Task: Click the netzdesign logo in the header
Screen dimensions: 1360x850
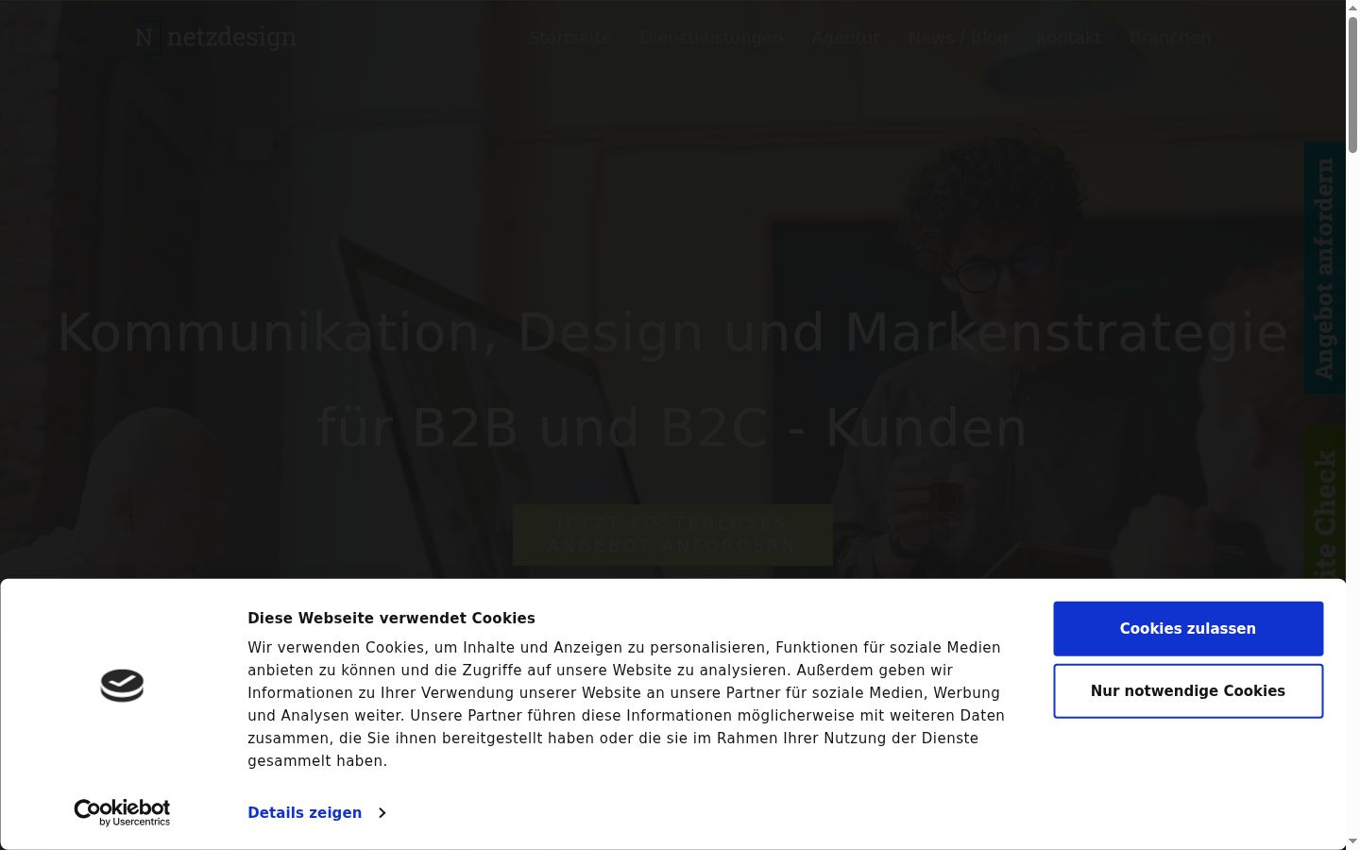Action: tap(215, 38)
